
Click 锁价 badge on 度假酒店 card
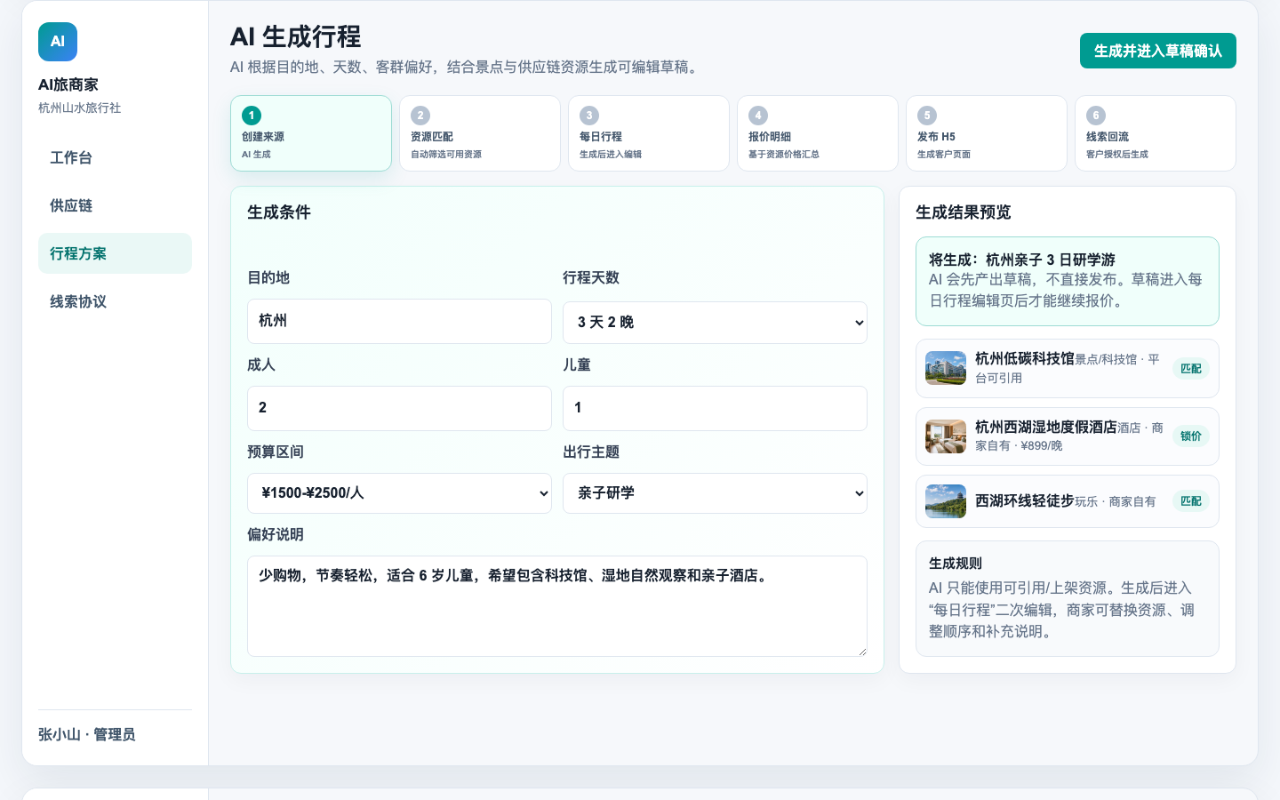pyautogui.click(x=1191, y=436)
